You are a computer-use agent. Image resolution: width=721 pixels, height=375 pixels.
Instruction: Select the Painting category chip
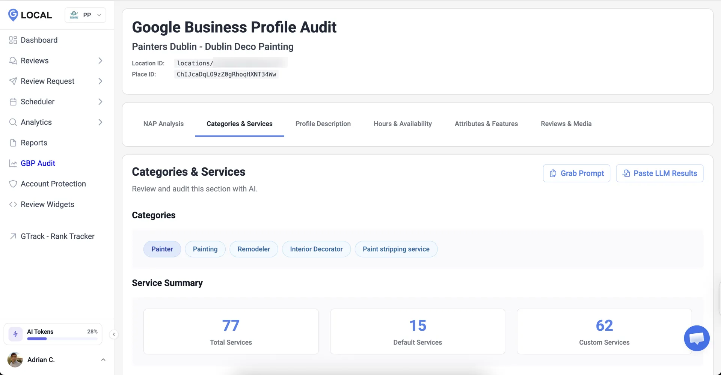coord(205,249)
